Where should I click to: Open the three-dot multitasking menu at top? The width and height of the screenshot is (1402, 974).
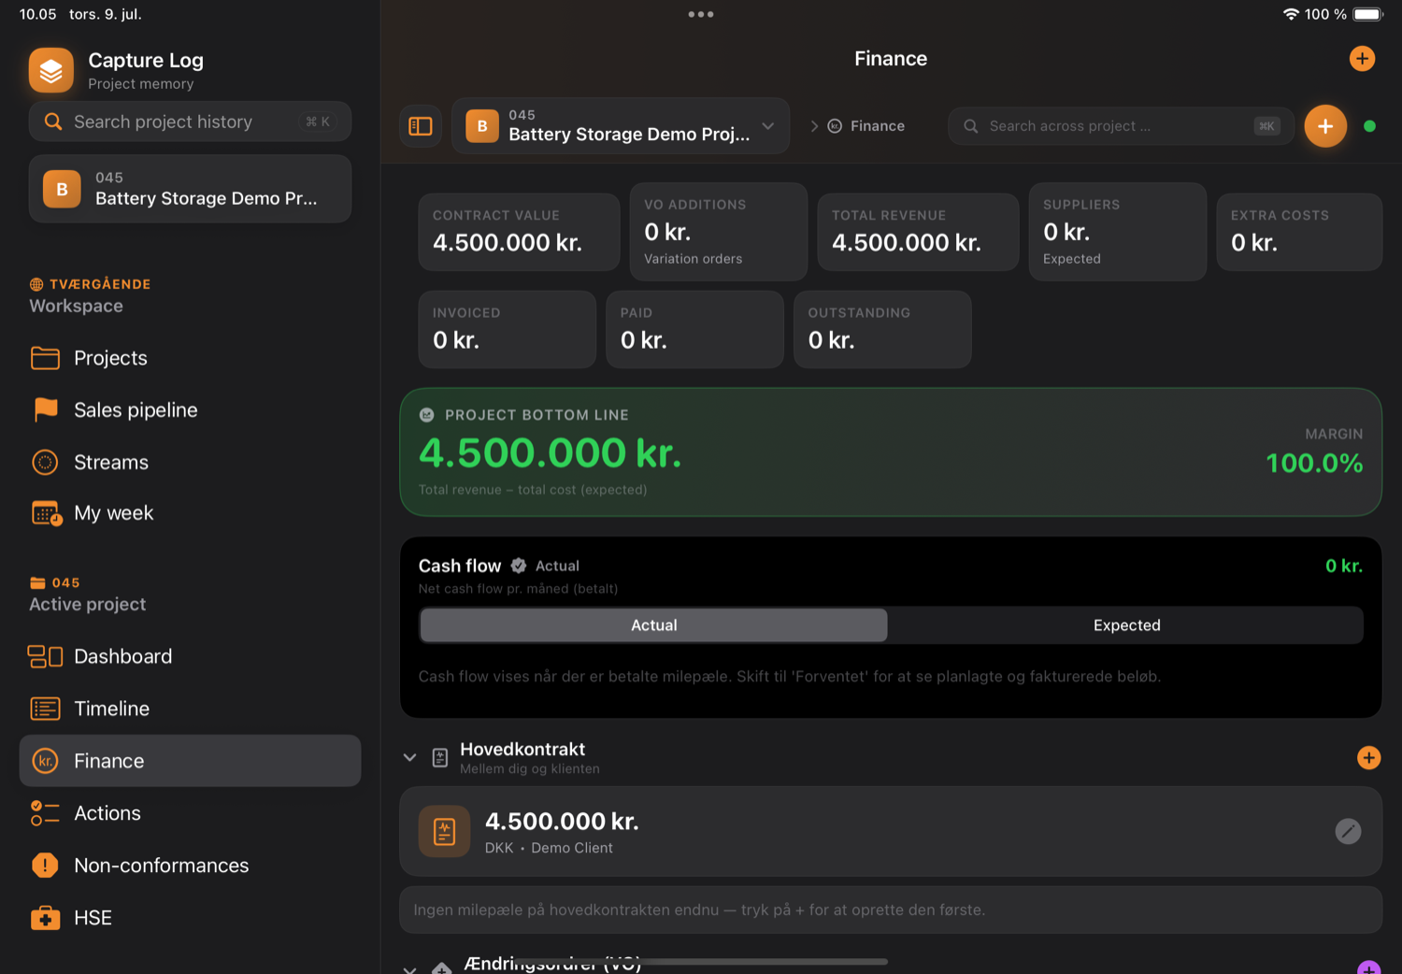(x=701, y=14)
